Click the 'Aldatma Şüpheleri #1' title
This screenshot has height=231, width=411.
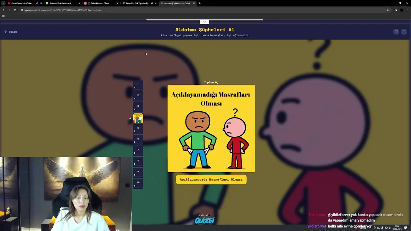205,30
